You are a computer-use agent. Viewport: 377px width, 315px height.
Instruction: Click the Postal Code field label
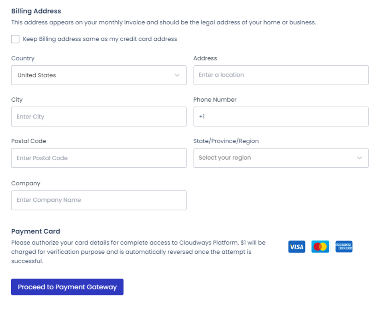[28, 141]
